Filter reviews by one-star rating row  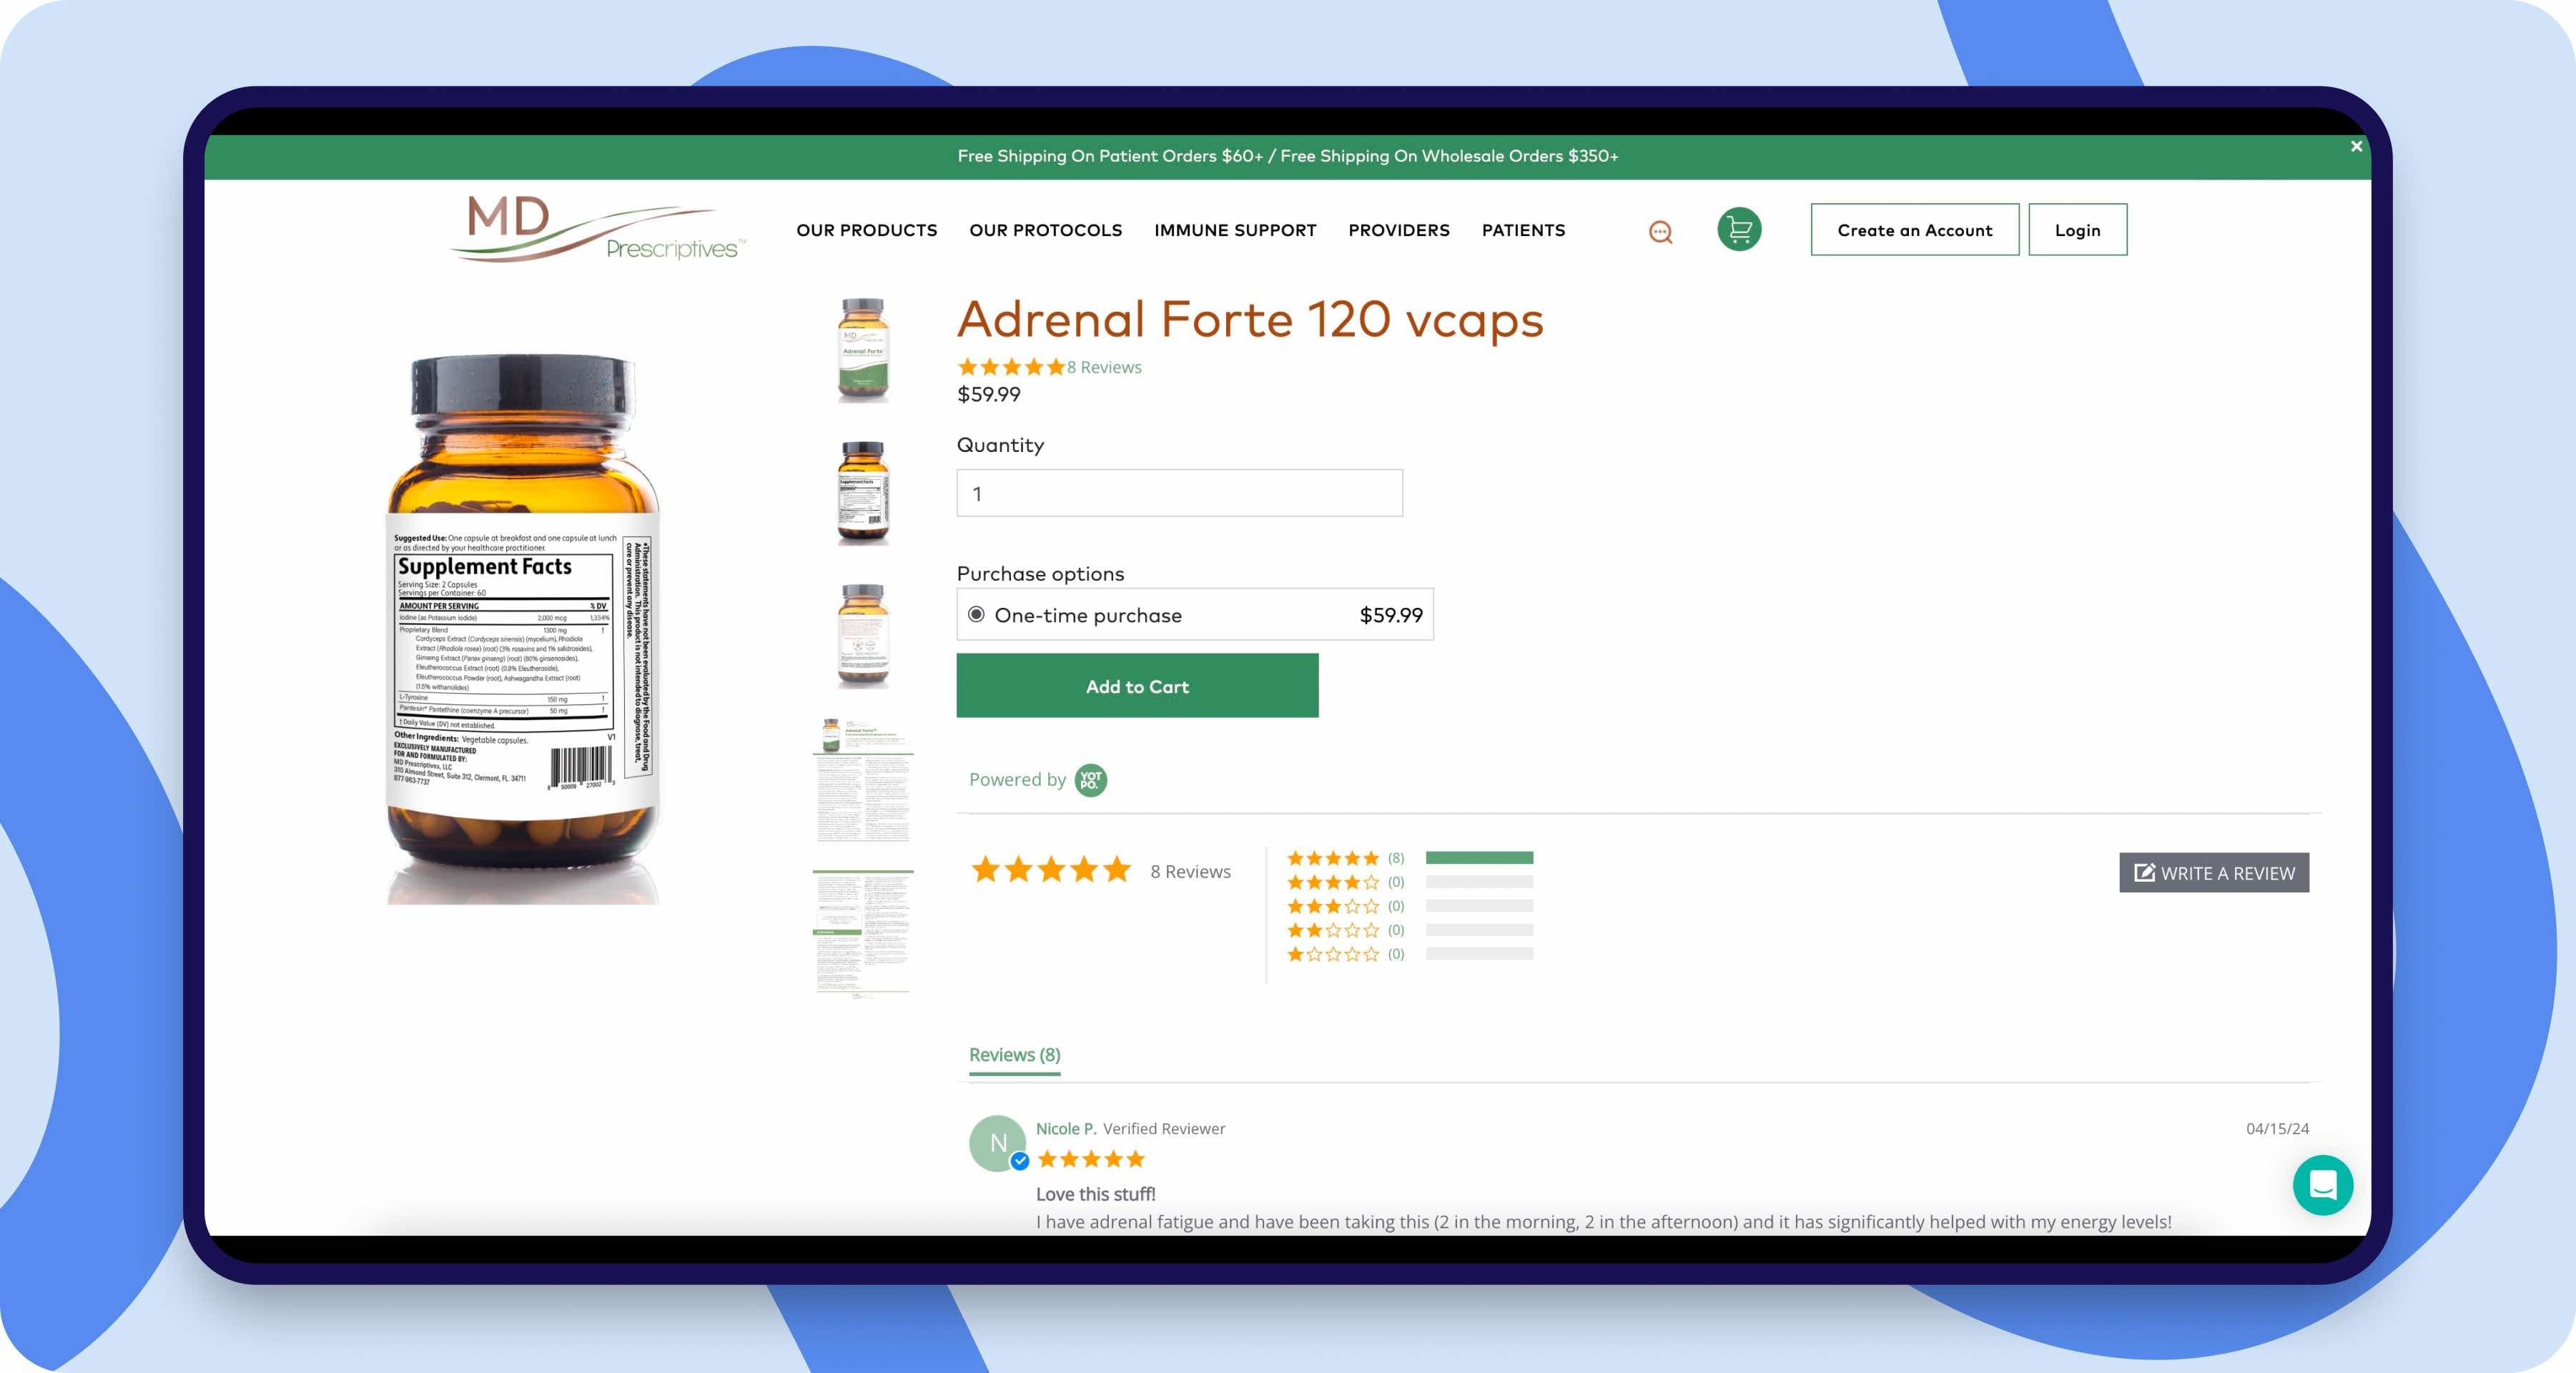(x=1409, y=954)
